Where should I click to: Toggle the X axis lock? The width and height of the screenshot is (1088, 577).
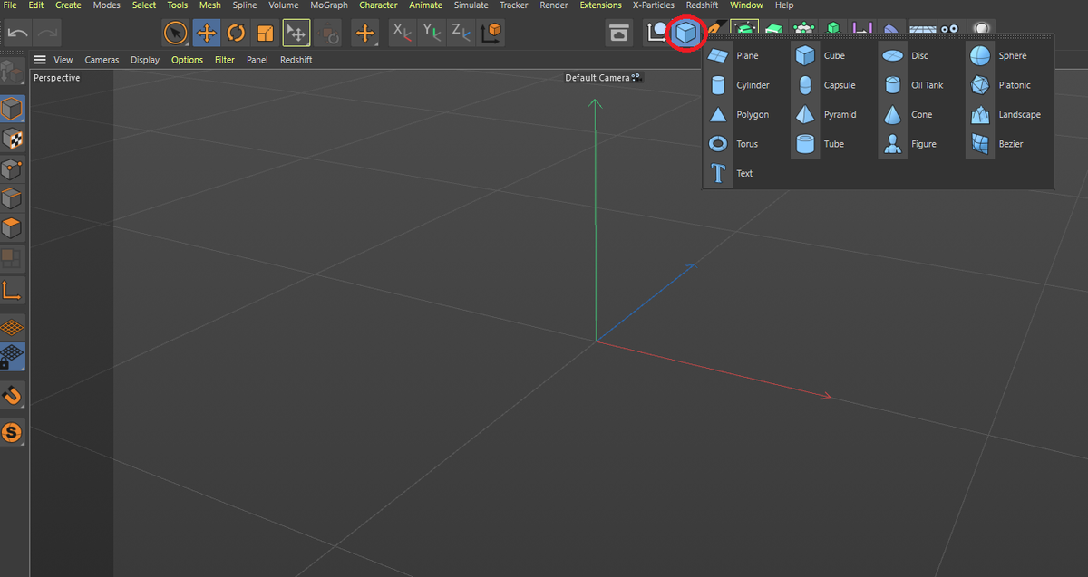403,34
